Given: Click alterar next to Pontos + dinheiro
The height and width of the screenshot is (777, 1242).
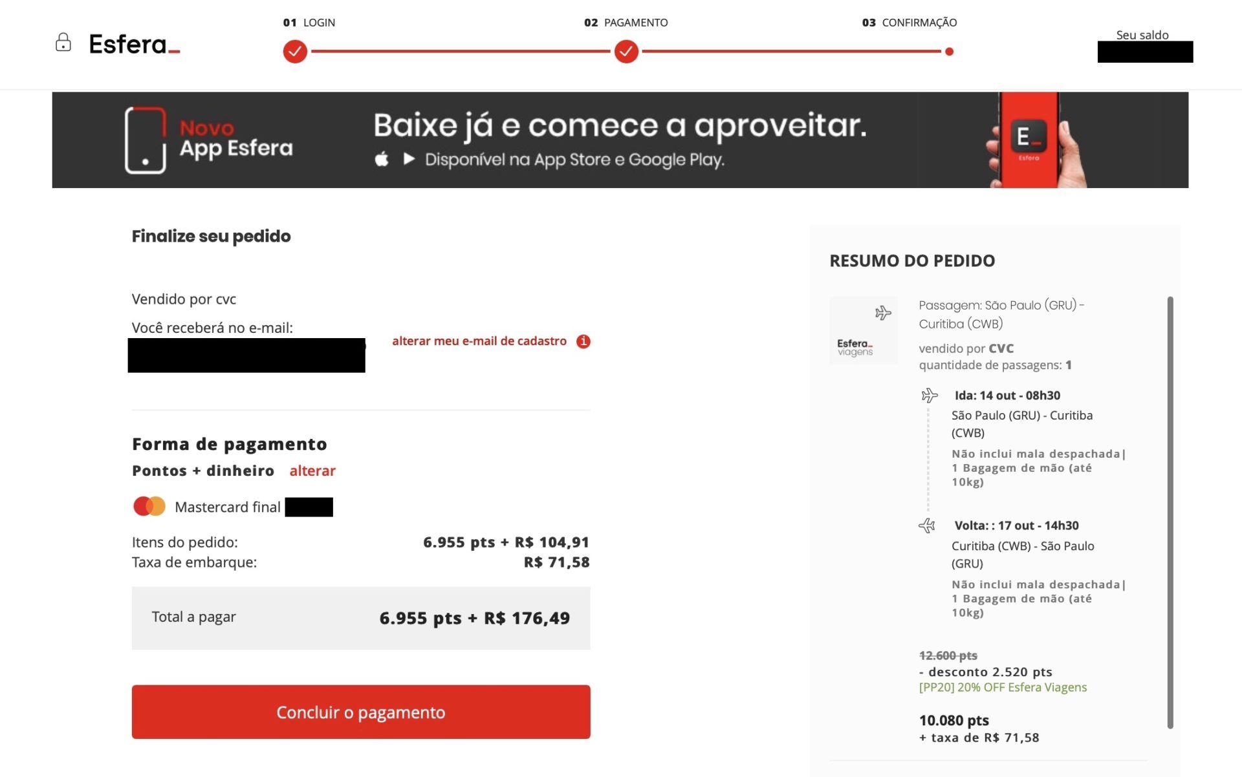Looking at the screenshot, I should (x=312, y=471).
